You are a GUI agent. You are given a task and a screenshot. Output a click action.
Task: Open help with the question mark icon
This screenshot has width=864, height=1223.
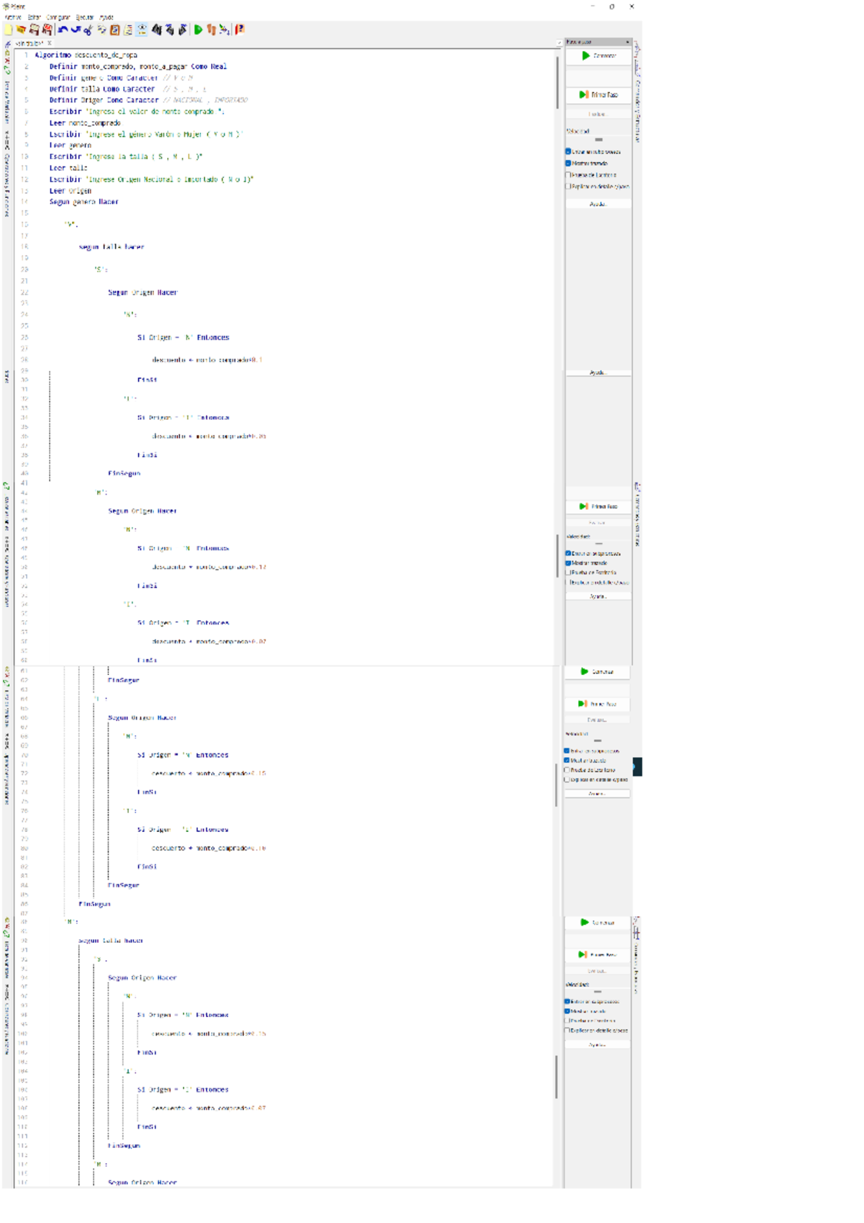pos(240,30)
